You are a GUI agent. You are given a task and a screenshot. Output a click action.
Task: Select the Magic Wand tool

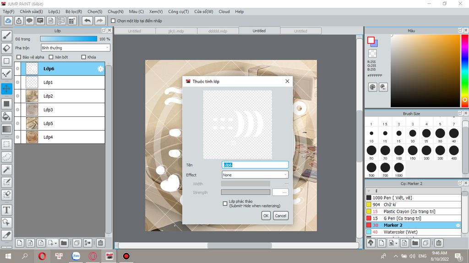point(6,169)
